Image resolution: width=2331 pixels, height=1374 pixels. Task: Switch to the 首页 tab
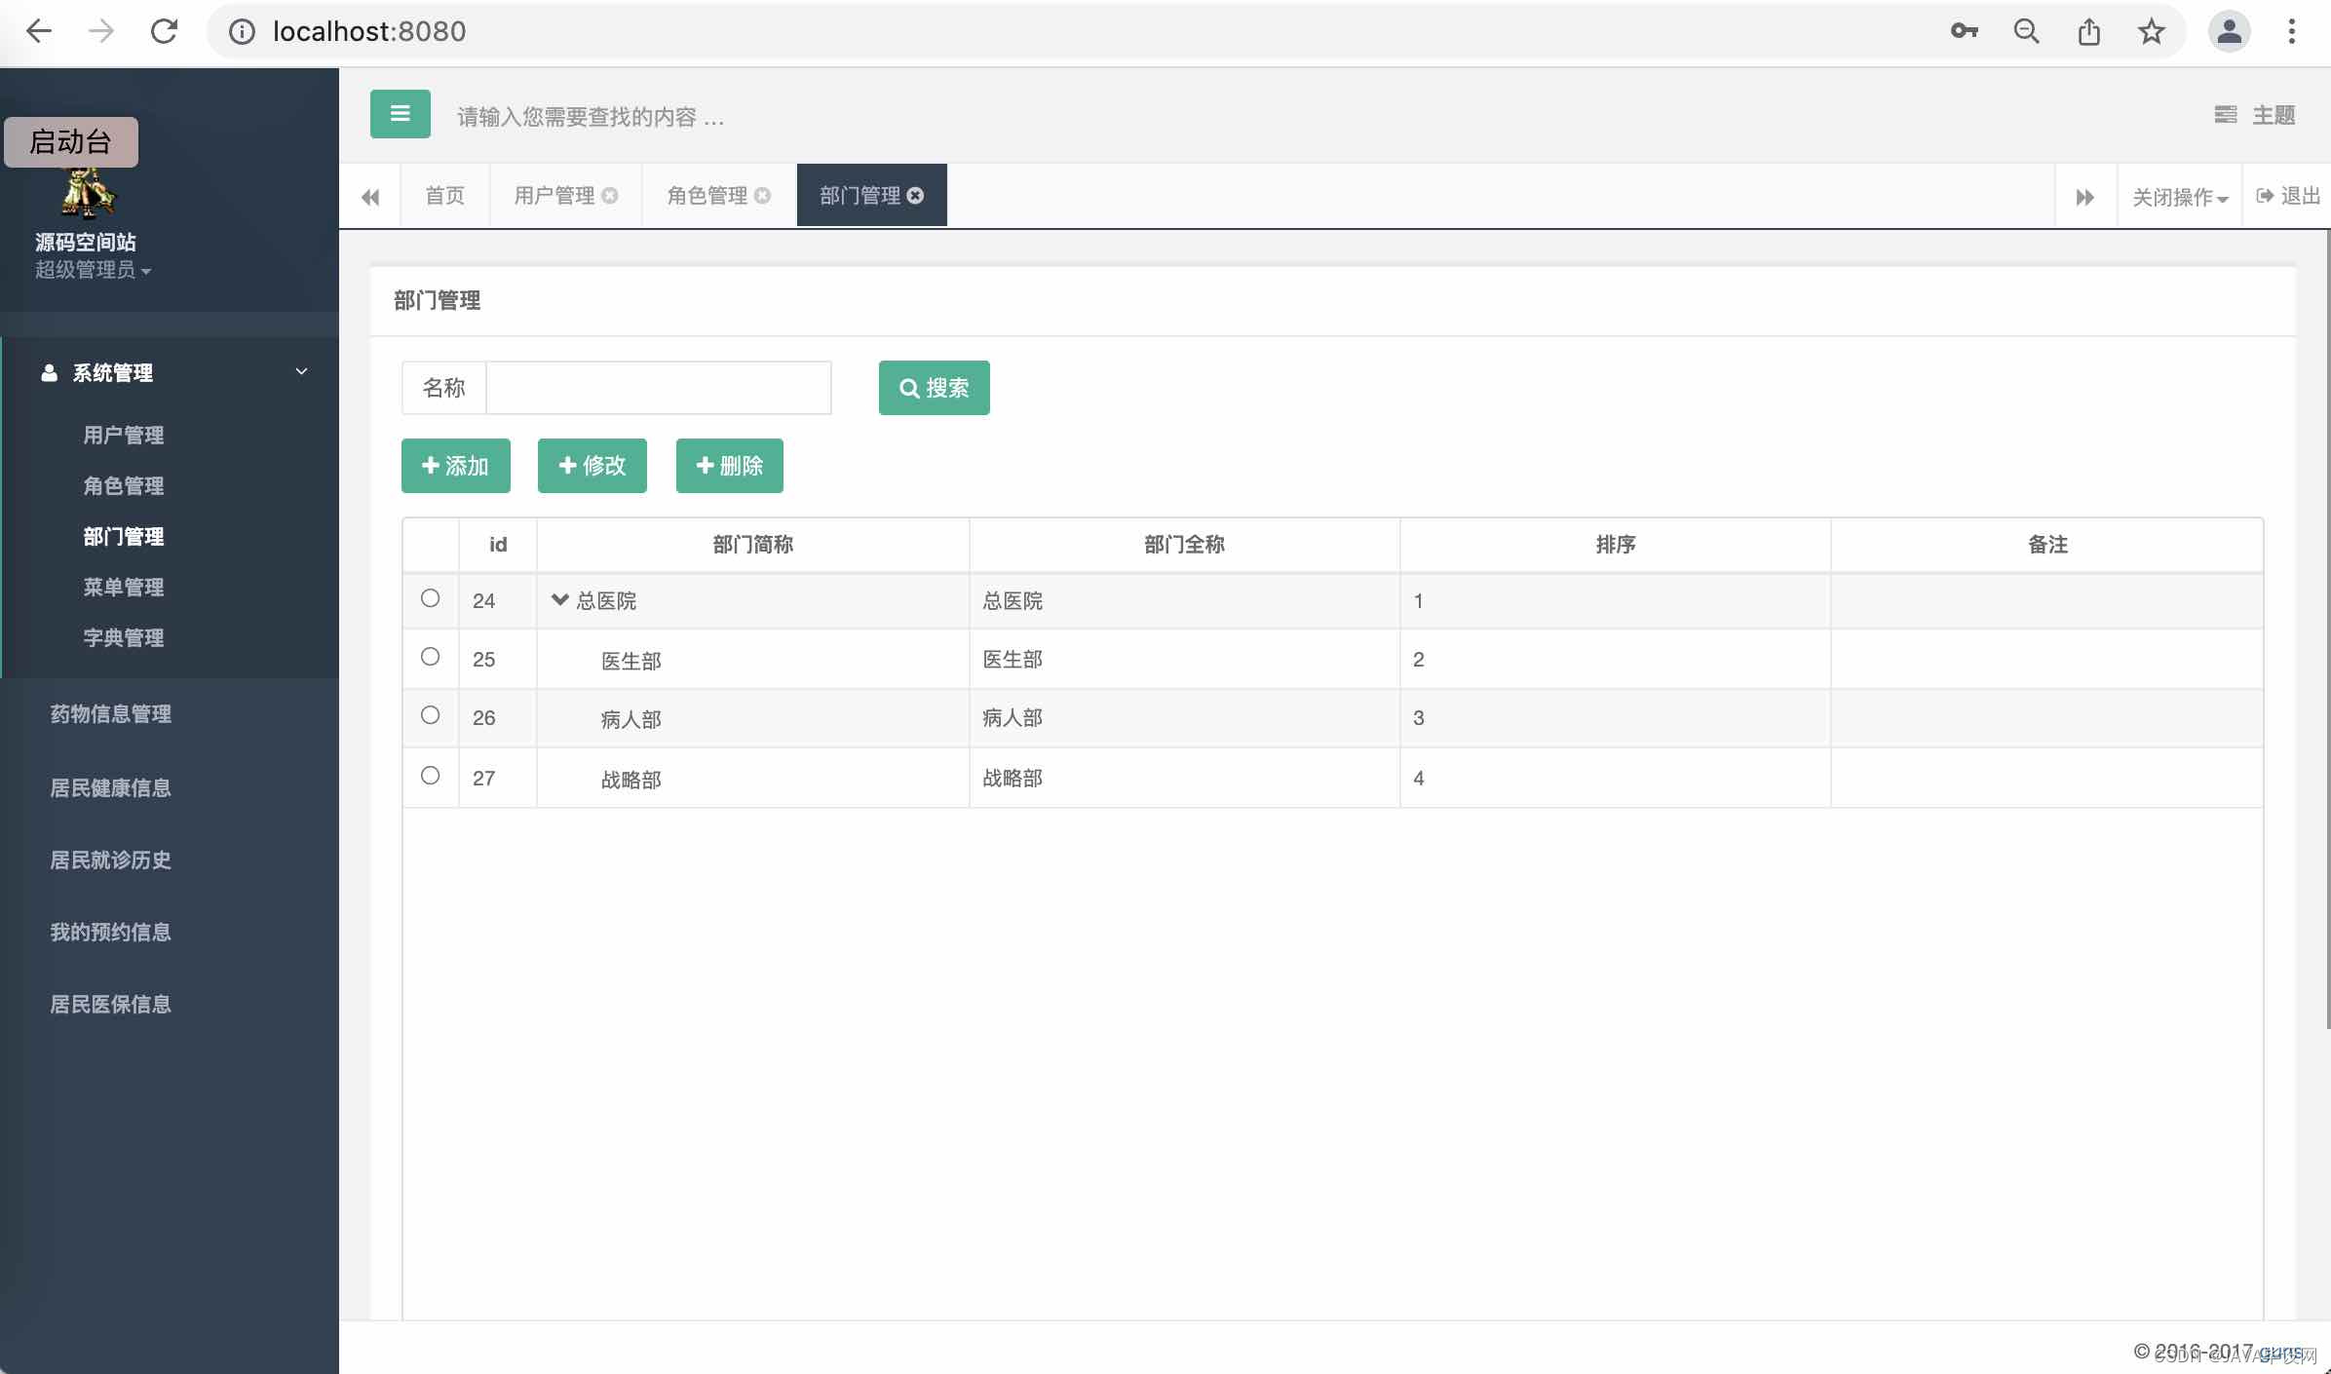444,196
